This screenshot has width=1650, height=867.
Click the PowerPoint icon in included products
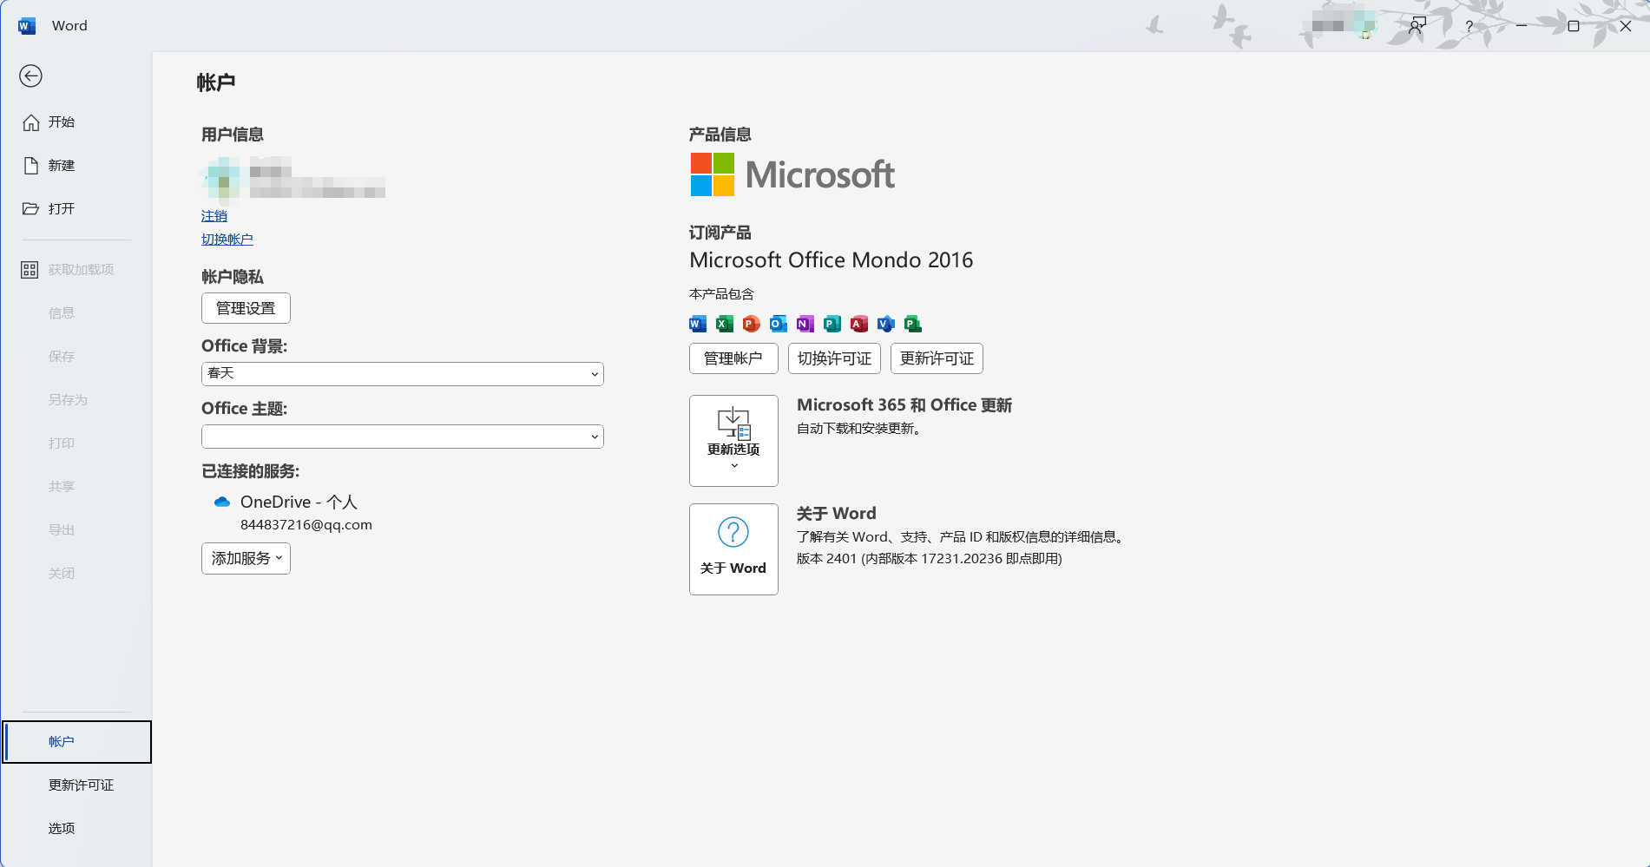[752, 325]
